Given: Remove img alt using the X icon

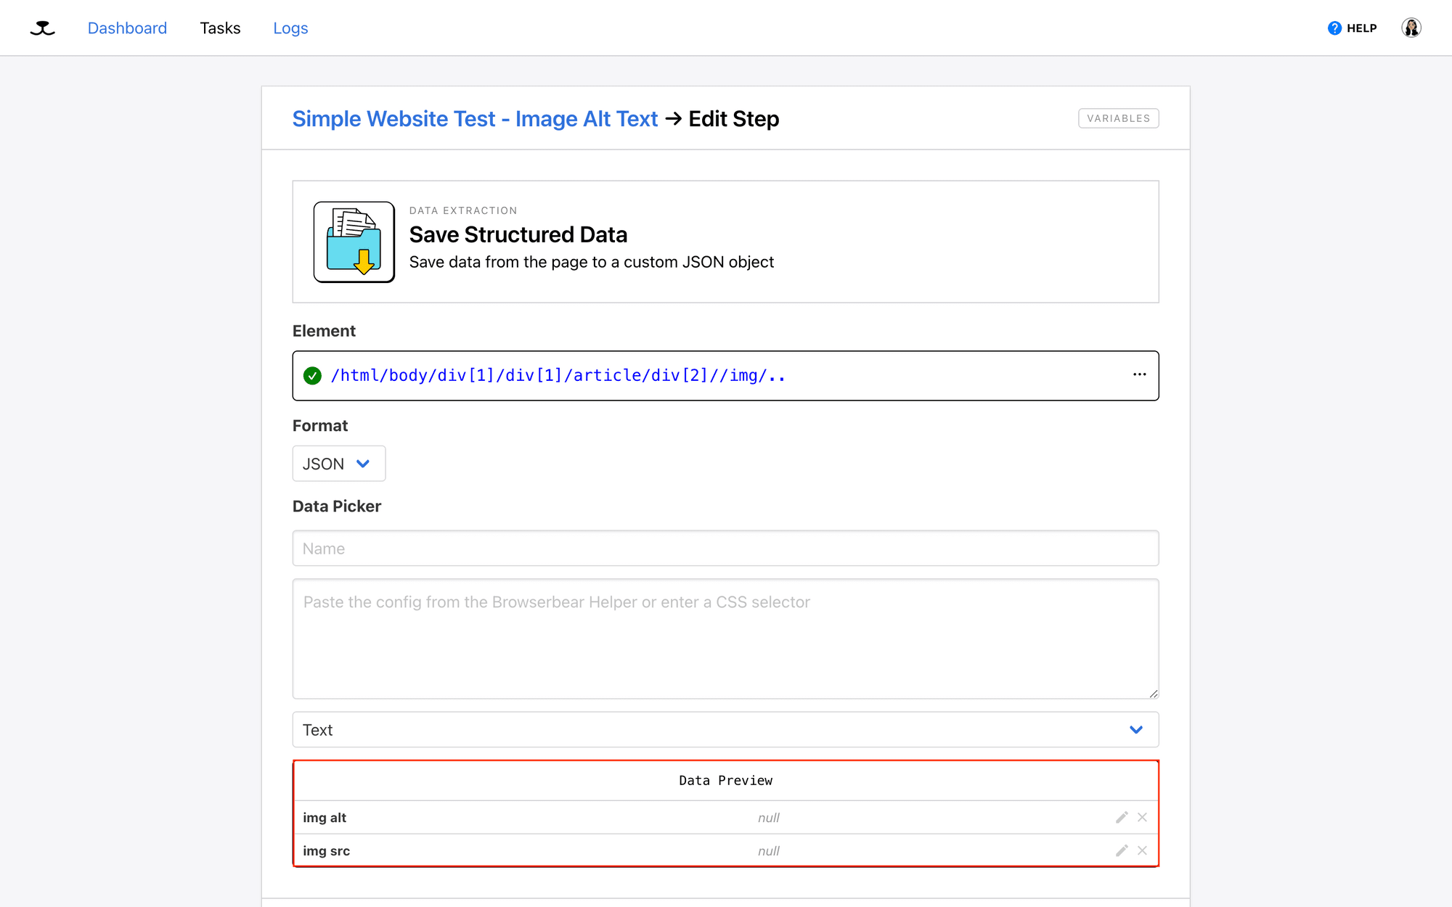Looking at the screenshot, I should pos(1142,816).
